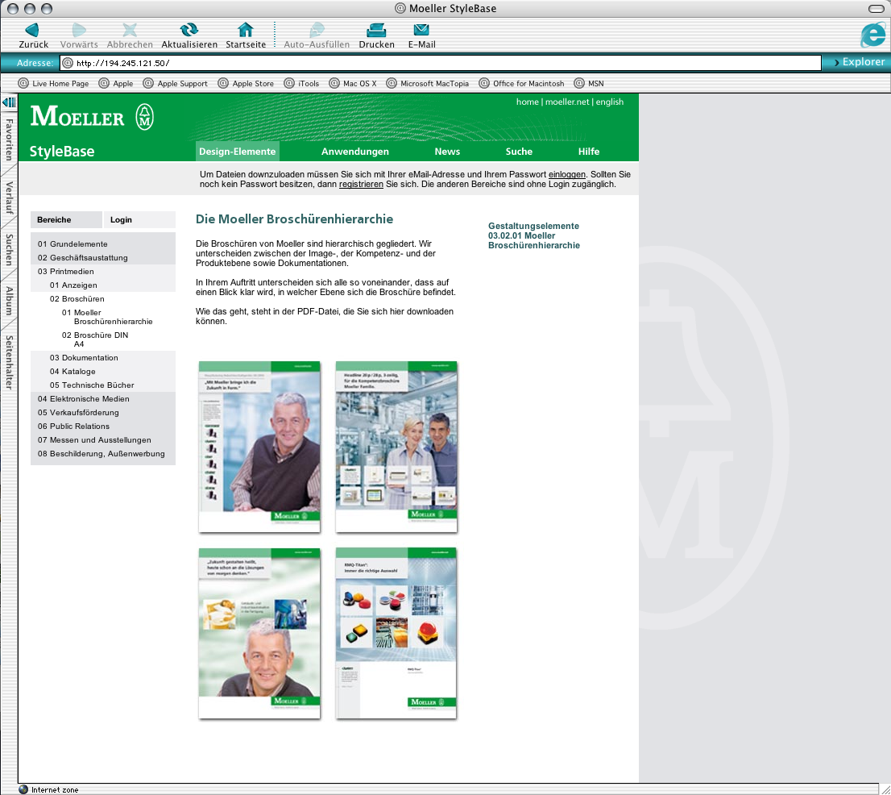Select Anwendungen in the navigation bar
Viewport: 891px width, 795px height.
pyautogui.click(x=354, y=152)
